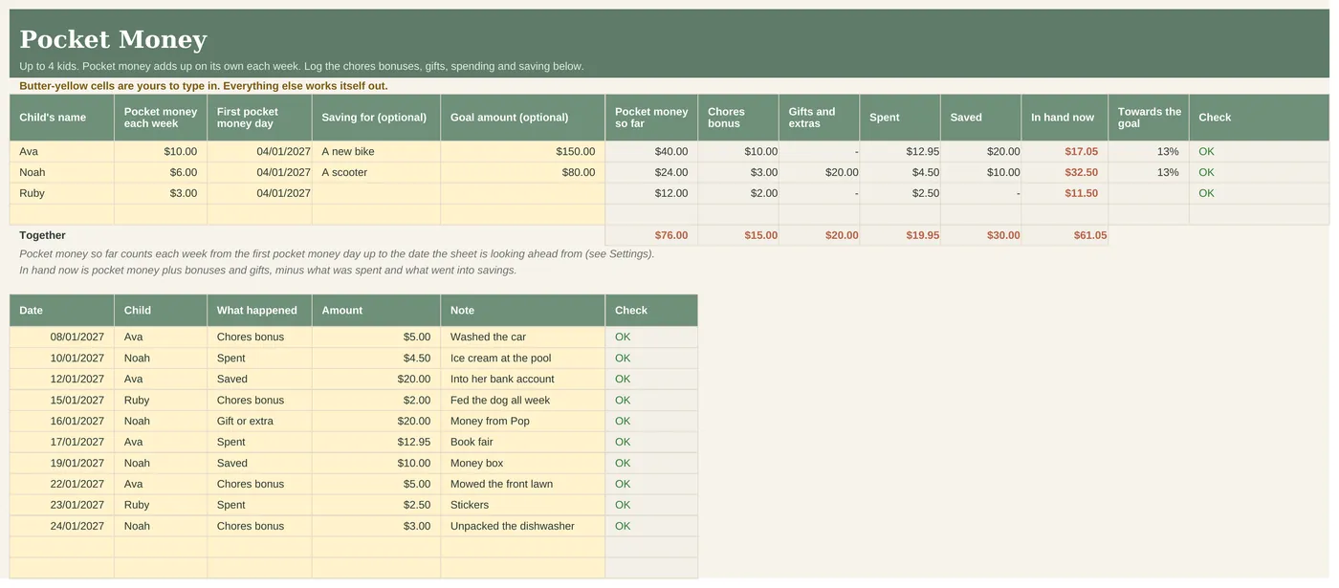Select the 'Money from Pop' note
Screen dimensions: 1339x588
coord(522,421)
